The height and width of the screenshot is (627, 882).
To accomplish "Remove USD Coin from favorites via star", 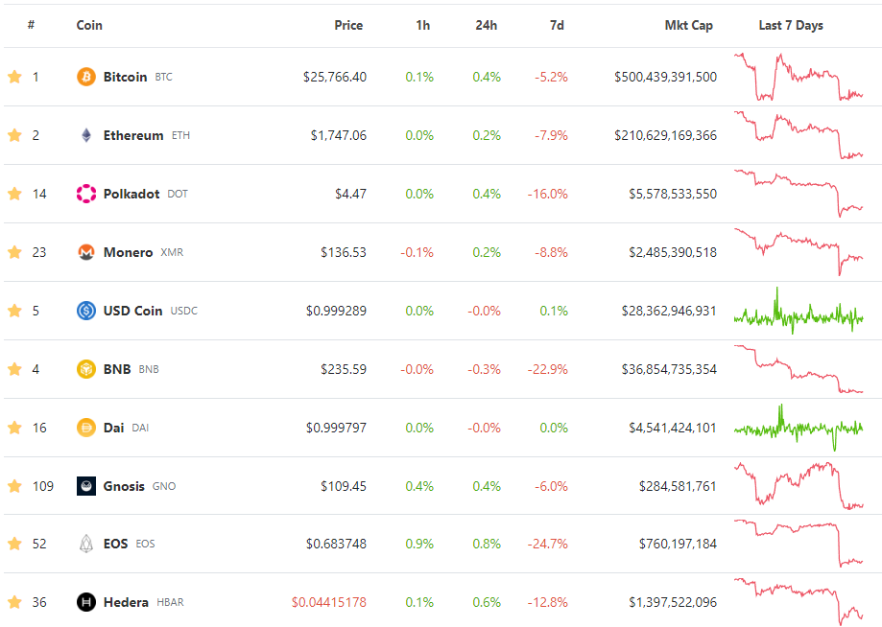I will 14,311.
